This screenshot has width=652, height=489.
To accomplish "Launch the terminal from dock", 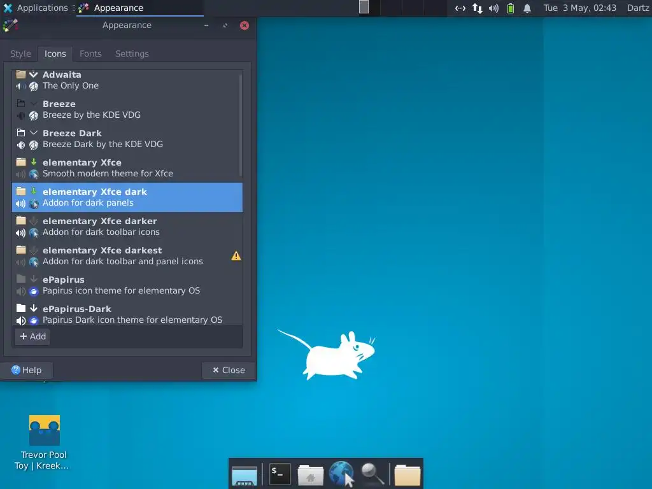I will [280, 474].
